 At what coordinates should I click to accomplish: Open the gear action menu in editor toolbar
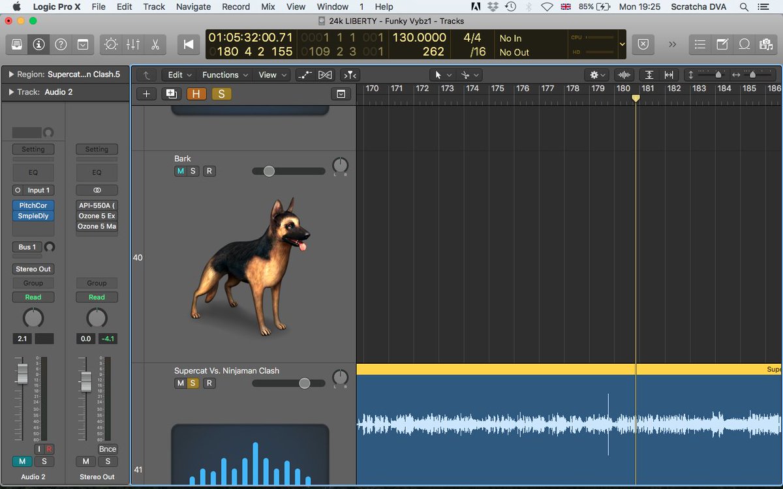pos(595,74)
